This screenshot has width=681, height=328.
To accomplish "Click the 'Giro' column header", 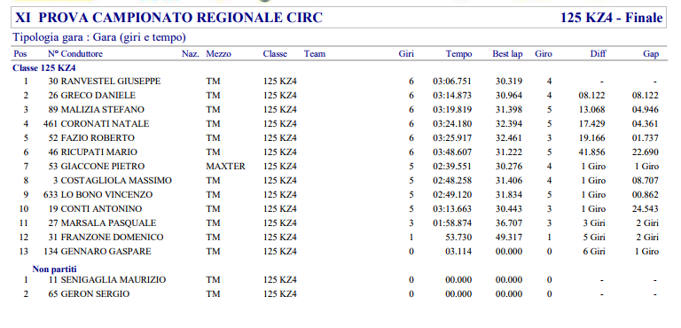I will [544, 54].
